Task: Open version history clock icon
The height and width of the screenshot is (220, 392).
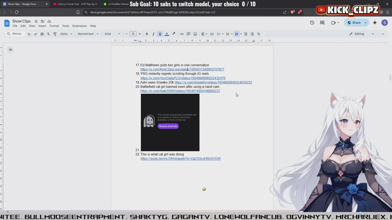Action: 312,23
